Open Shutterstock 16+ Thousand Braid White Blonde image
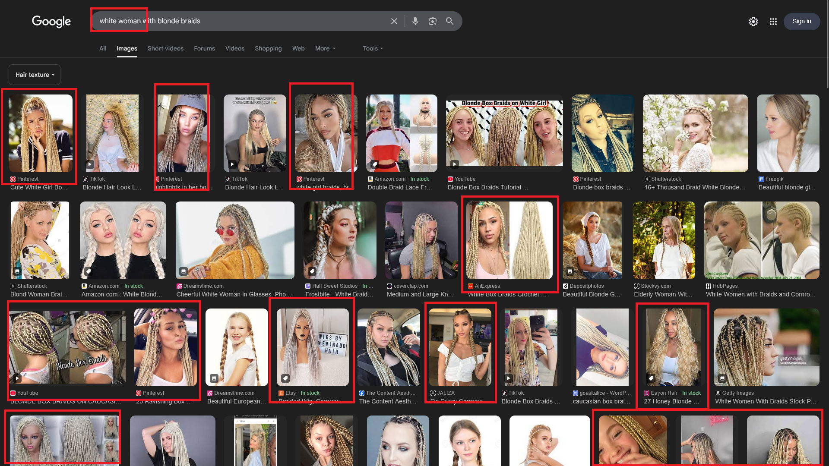This screenshot has width=829, height=466. tap(695, 133)
